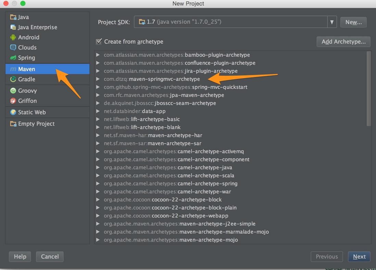Click the Java folder icon

click(x=13, y=17)
